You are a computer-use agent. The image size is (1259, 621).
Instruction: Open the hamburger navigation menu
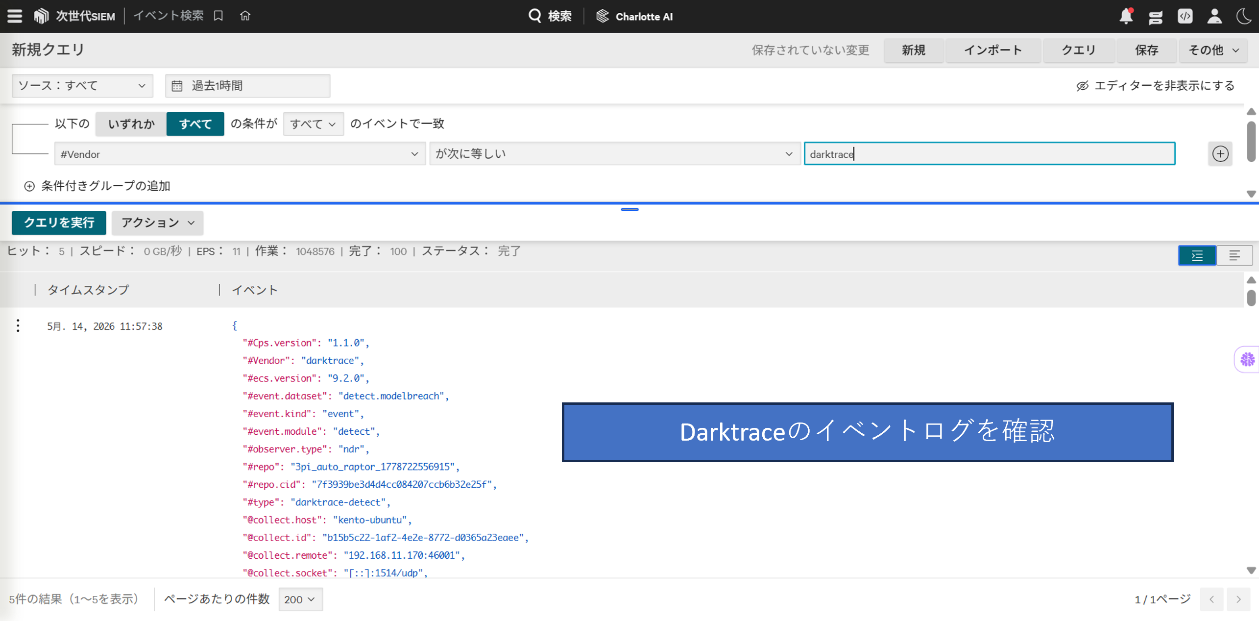tap(15, 16)
